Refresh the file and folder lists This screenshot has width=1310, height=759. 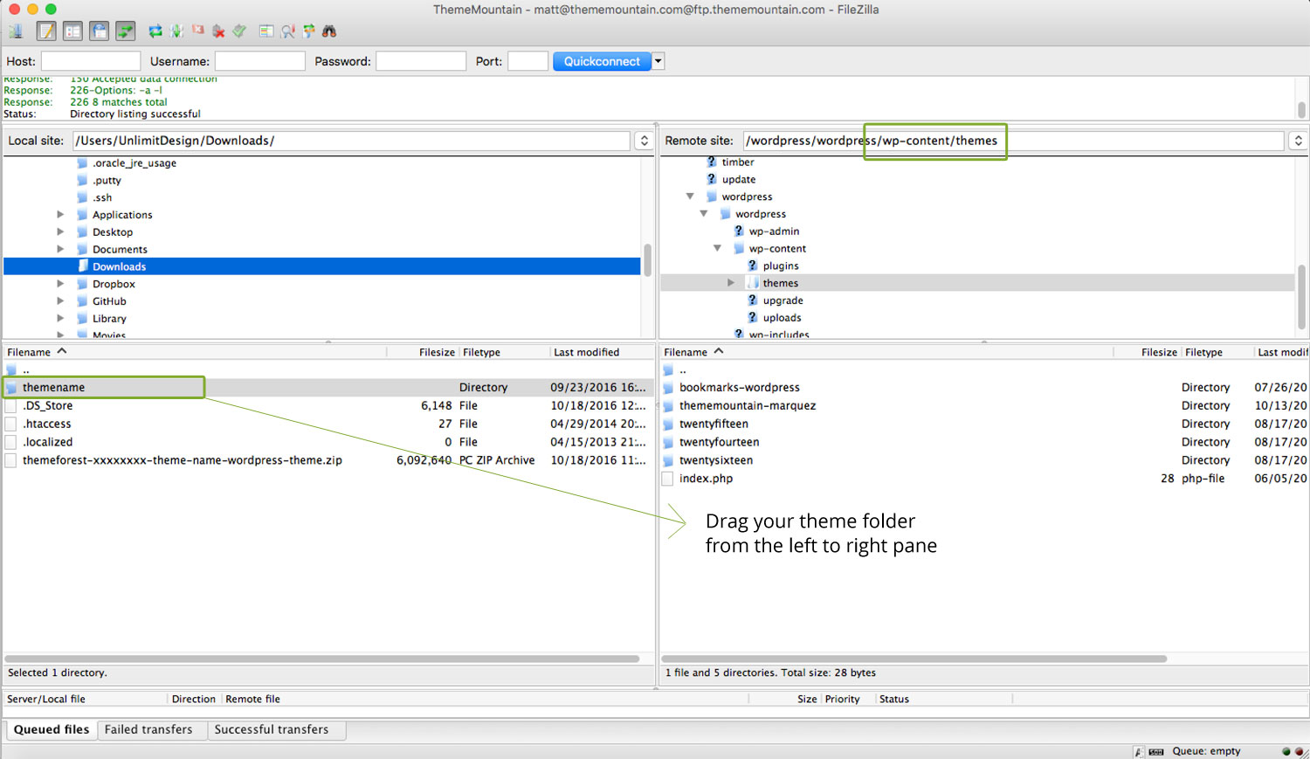point(155,31)
